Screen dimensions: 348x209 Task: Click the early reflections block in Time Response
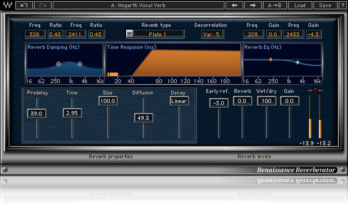[x=113, y=74]
